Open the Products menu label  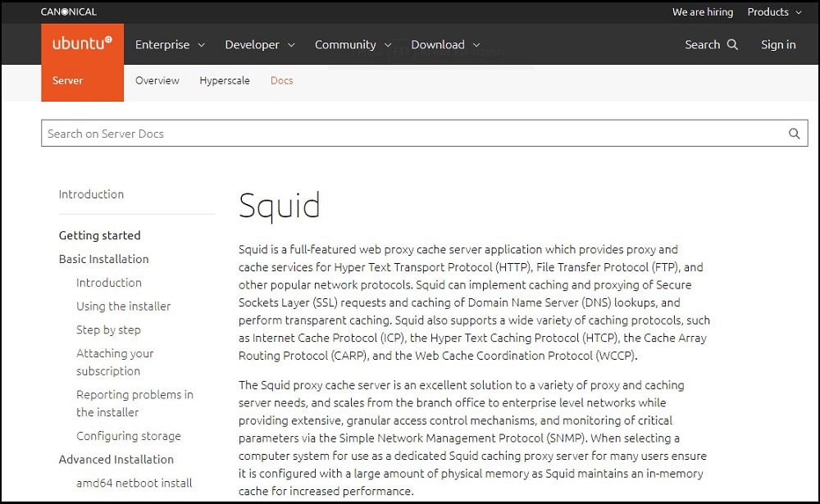pos(768,11)
